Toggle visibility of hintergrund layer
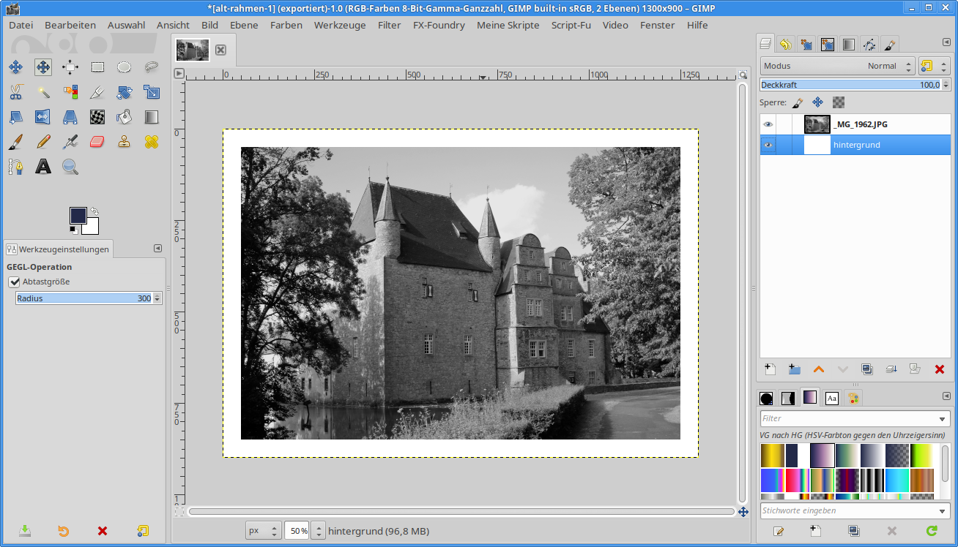 pyautogui.click(x=768, y=145)
